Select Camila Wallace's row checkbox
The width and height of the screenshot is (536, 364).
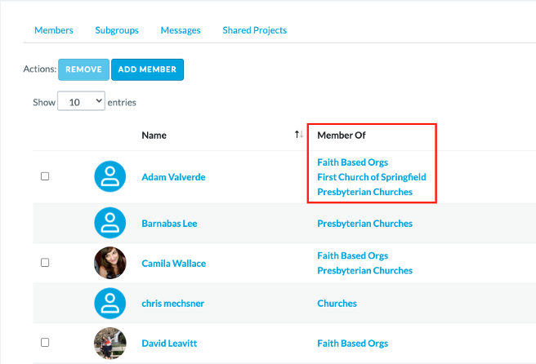[x=45, y=263]
